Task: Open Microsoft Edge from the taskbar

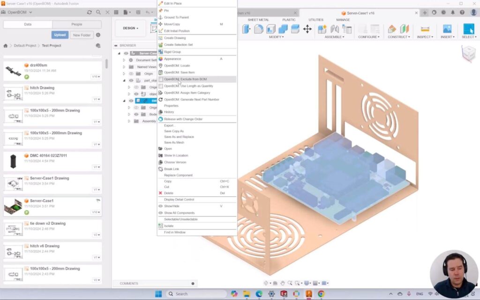Action: pos(259,294)
